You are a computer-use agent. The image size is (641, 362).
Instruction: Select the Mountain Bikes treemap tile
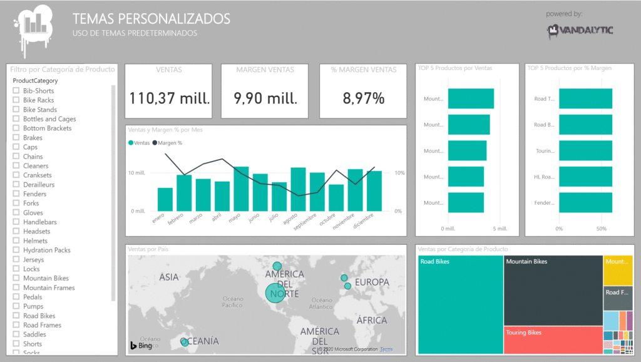pos(553,291)
